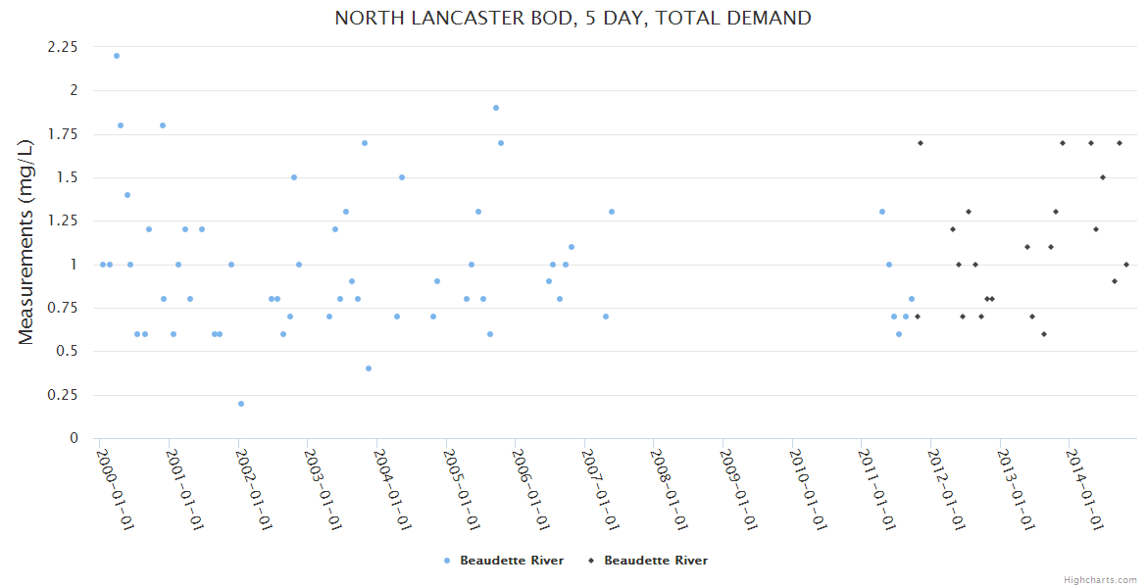Toggle the black Beaudette River legend series
The height and width of the screenshot is (588, 1147).
(655, 561)
